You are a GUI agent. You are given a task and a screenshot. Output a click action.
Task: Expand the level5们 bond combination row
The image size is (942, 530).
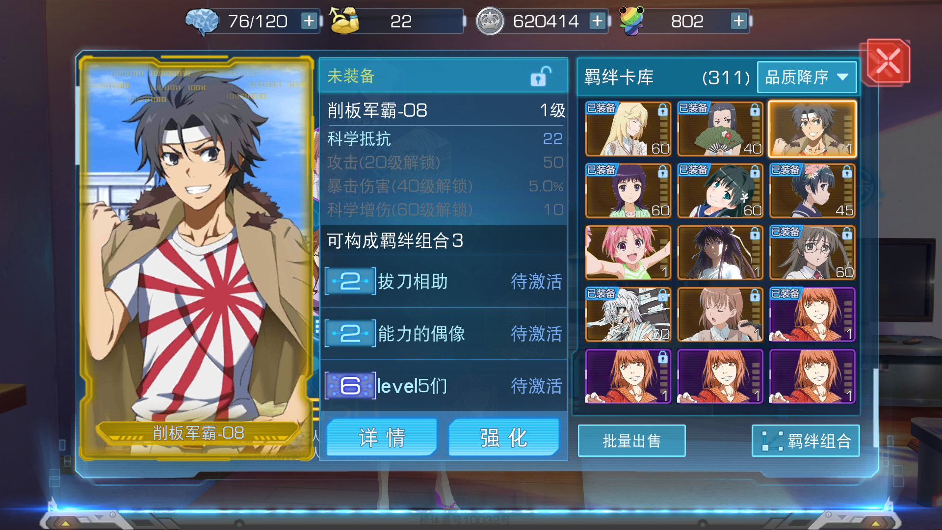[444, 386]
